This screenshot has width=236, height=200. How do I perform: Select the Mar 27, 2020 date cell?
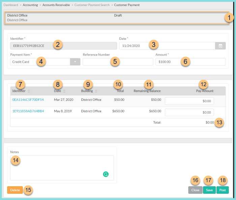63,100
